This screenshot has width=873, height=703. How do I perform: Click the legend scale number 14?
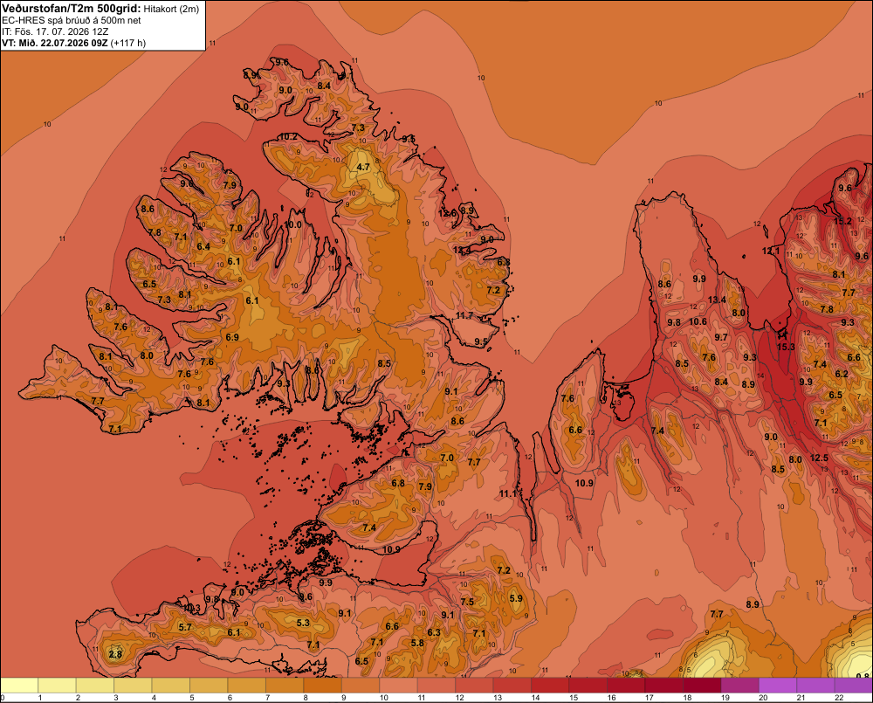click(x=535, y=698)
